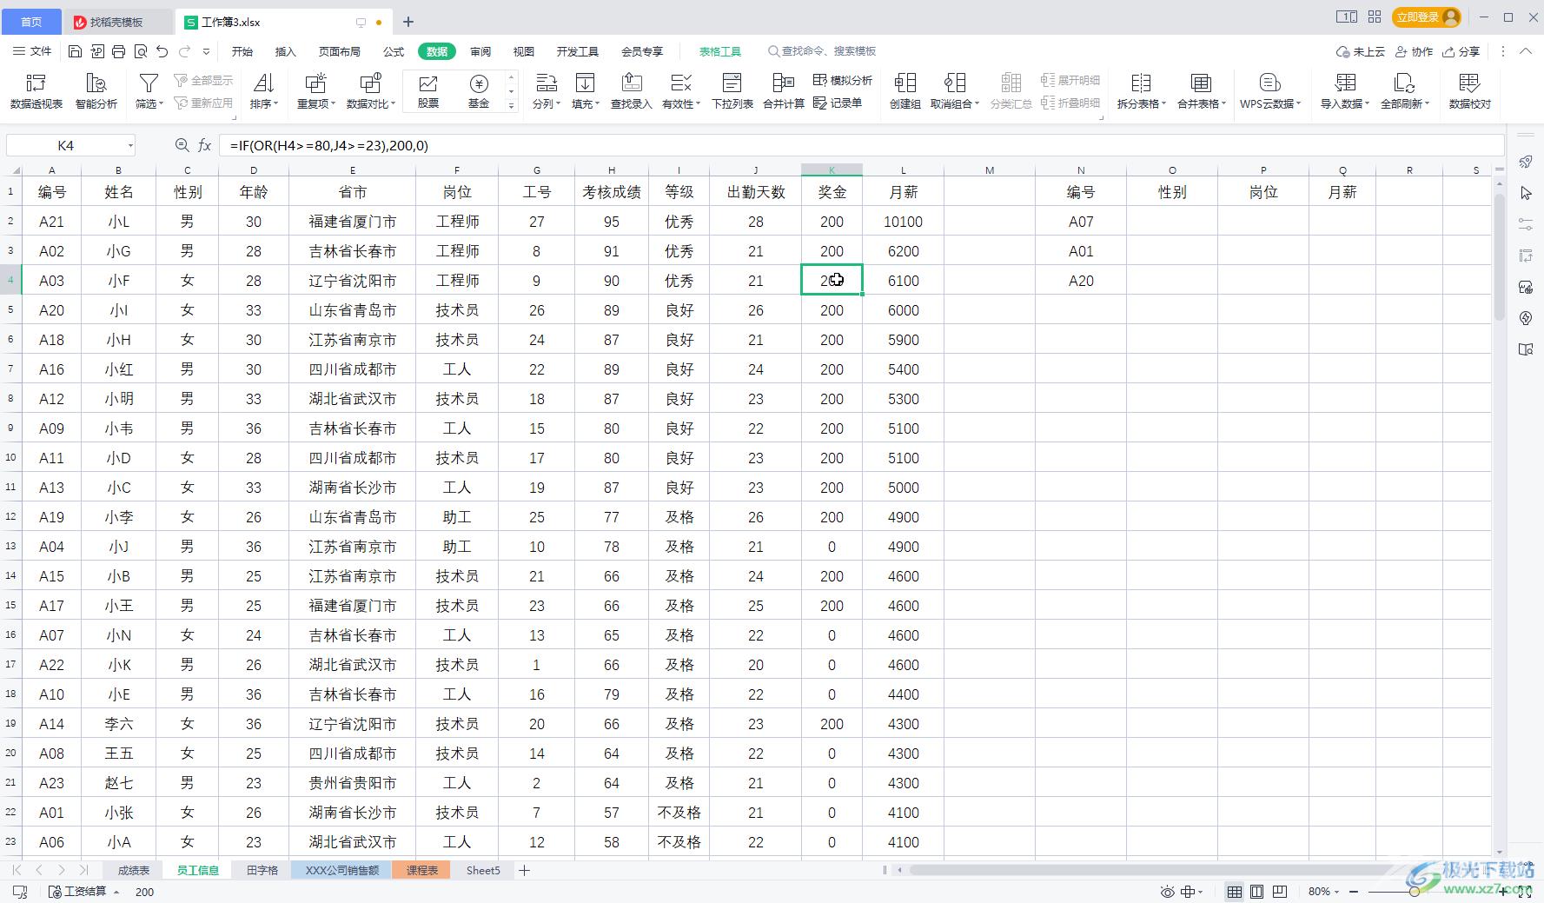Click the 基金 fund data type
Viewport: 1544px width, 903px height.
click(x=479, y=91)
